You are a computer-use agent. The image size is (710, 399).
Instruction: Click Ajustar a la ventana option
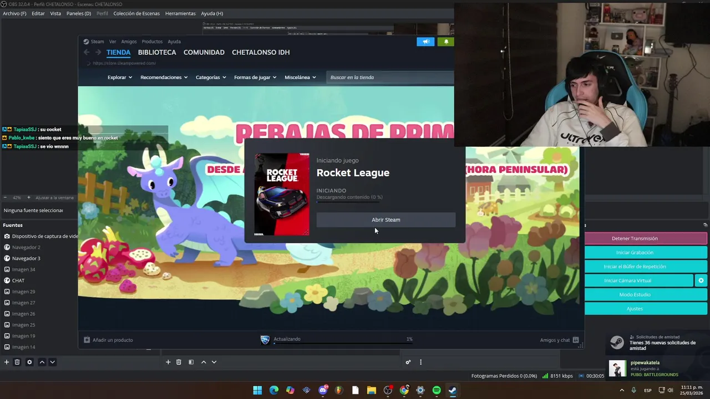coord(54,197)
